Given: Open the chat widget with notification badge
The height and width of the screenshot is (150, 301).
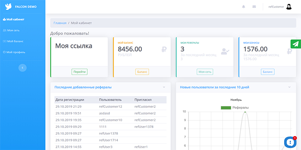Looking at the screenshot, I should click(290, 142).
